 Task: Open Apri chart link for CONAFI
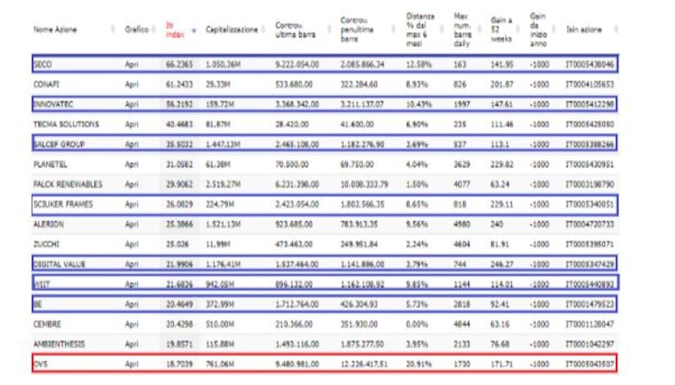[132, 84]
